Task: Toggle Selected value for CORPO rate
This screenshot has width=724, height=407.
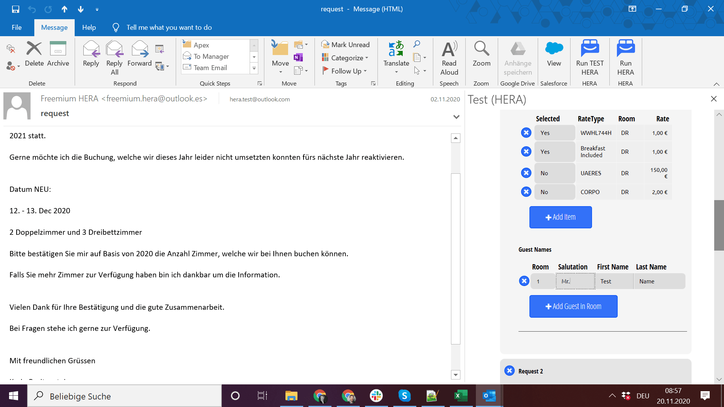Action: point(554,192)
